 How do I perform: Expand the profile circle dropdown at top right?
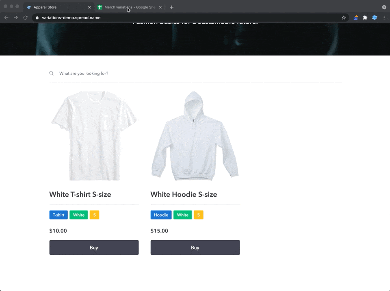[384, 7]
